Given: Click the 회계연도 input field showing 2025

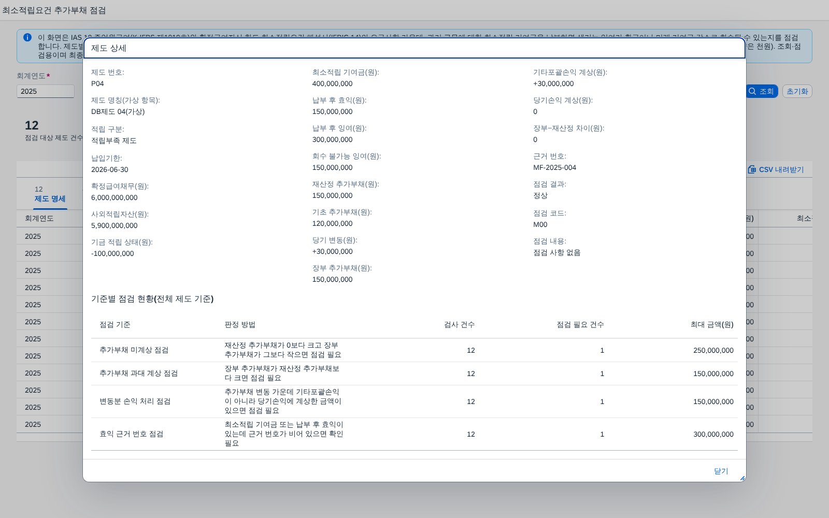Looking at the screenshot, I should (x=46, y=91).
